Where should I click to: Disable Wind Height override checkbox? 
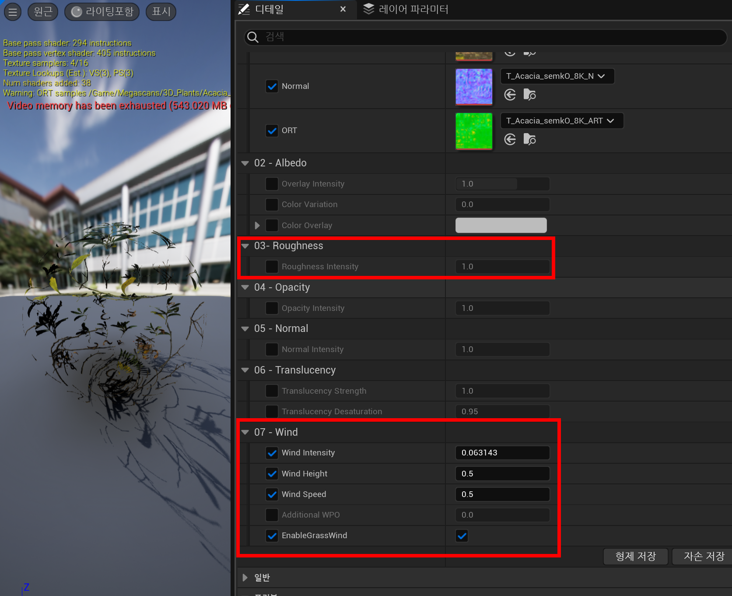click(272, 474)
